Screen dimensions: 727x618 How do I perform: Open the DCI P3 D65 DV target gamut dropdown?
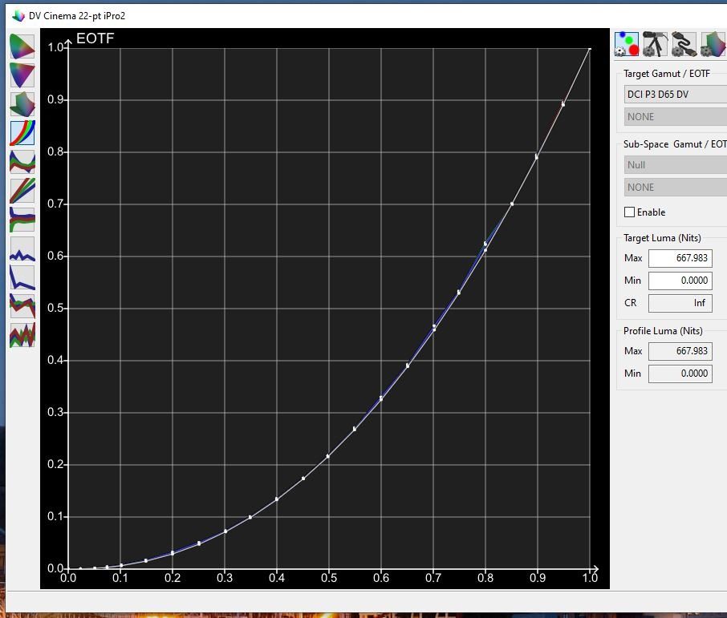676,95
